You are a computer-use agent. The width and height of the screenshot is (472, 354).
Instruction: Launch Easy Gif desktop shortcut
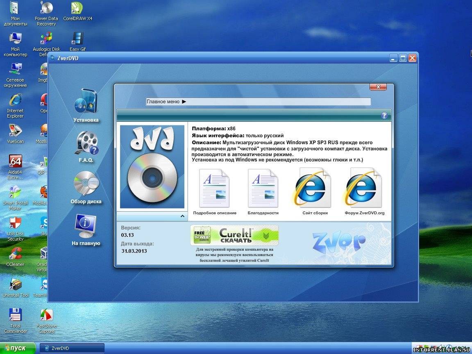[78, 42]
